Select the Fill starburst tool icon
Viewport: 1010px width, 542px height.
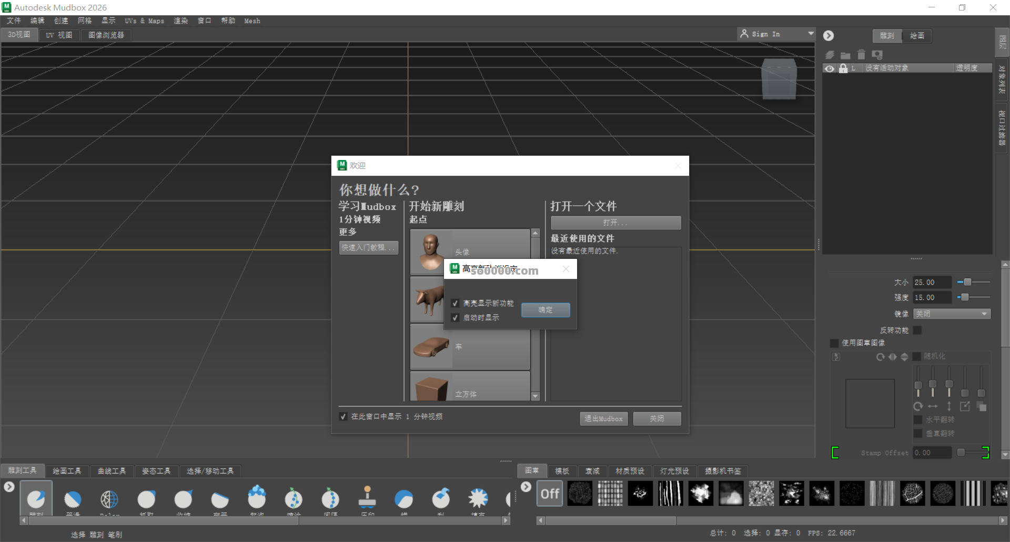[x=478, y=498]
